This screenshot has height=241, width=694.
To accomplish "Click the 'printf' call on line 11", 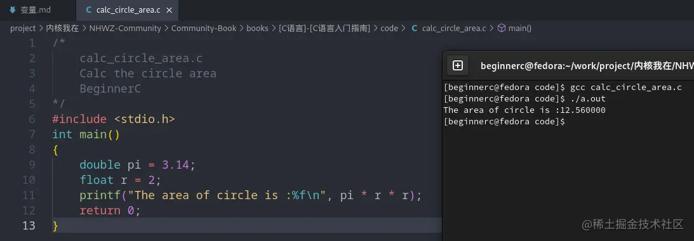I will 100,195.
